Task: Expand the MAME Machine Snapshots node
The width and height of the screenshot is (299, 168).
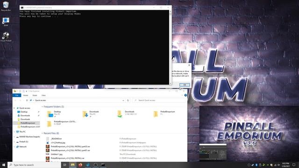Action: pos(14,137)
